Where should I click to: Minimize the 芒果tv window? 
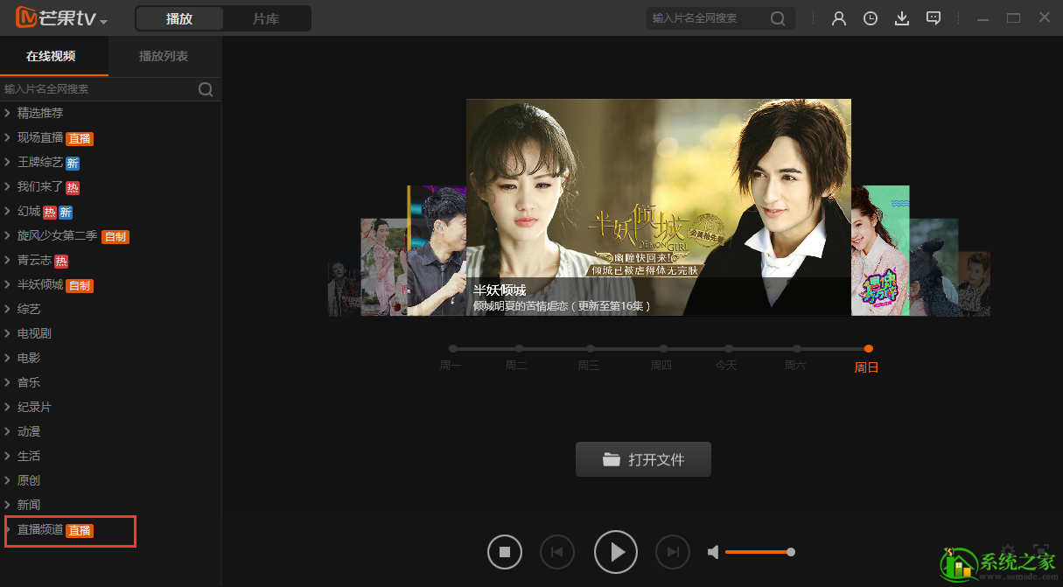point(983,18)
